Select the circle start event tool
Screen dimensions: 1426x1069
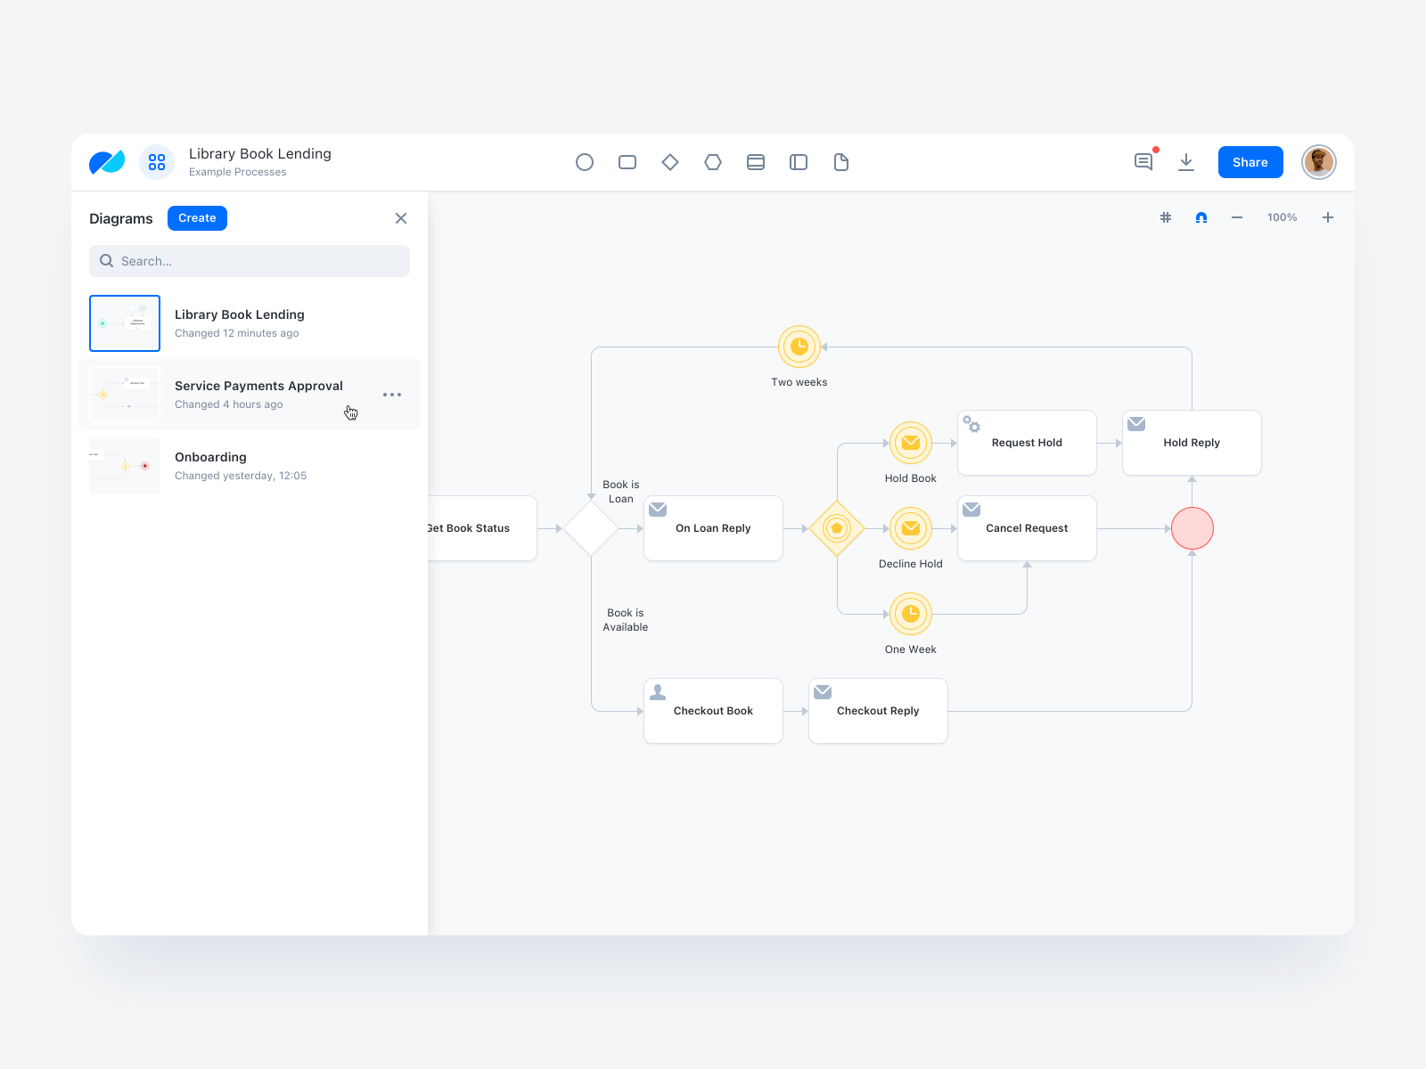pyautogui.click(x=585, y=162)
